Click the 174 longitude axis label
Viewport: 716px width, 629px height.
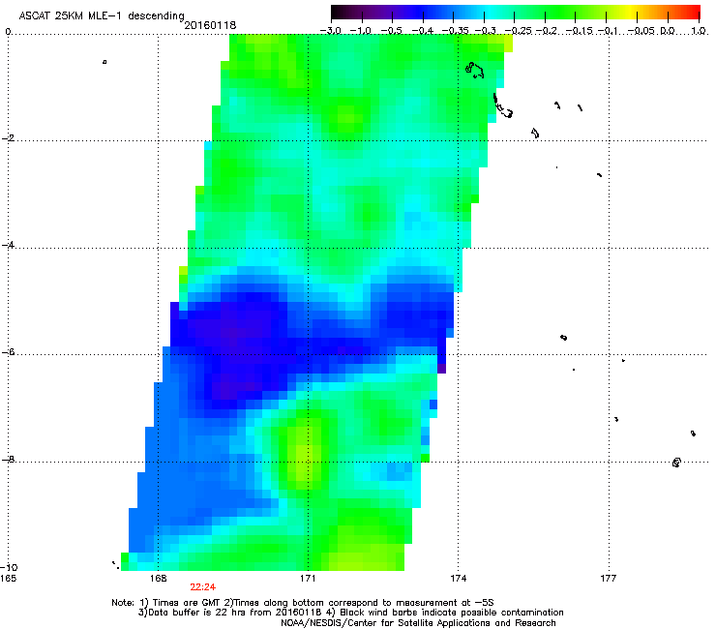458,579
